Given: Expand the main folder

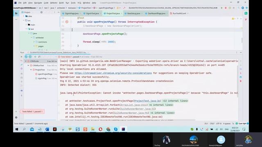Looking at the screenshot, I should click(26, 24).
